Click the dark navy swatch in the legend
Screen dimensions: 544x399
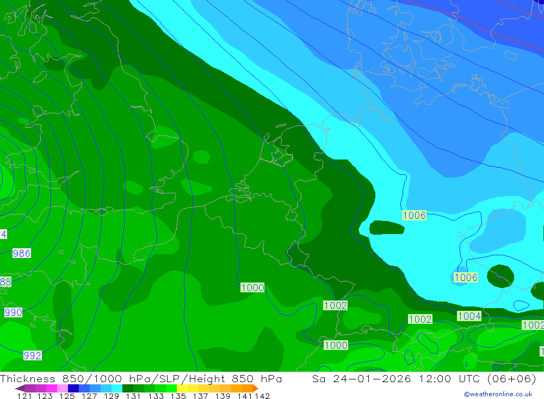click(x=73, y=388)
